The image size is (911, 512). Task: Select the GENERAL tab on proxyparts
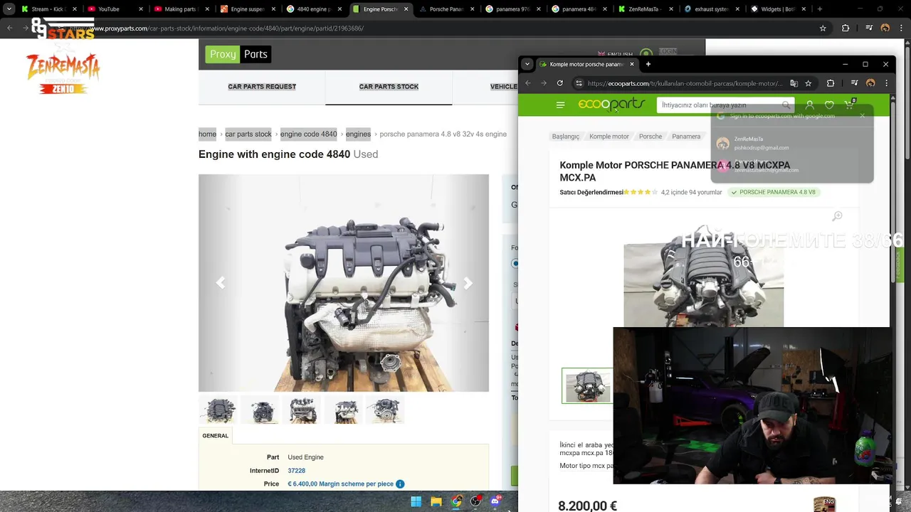(x=215, y=436)
